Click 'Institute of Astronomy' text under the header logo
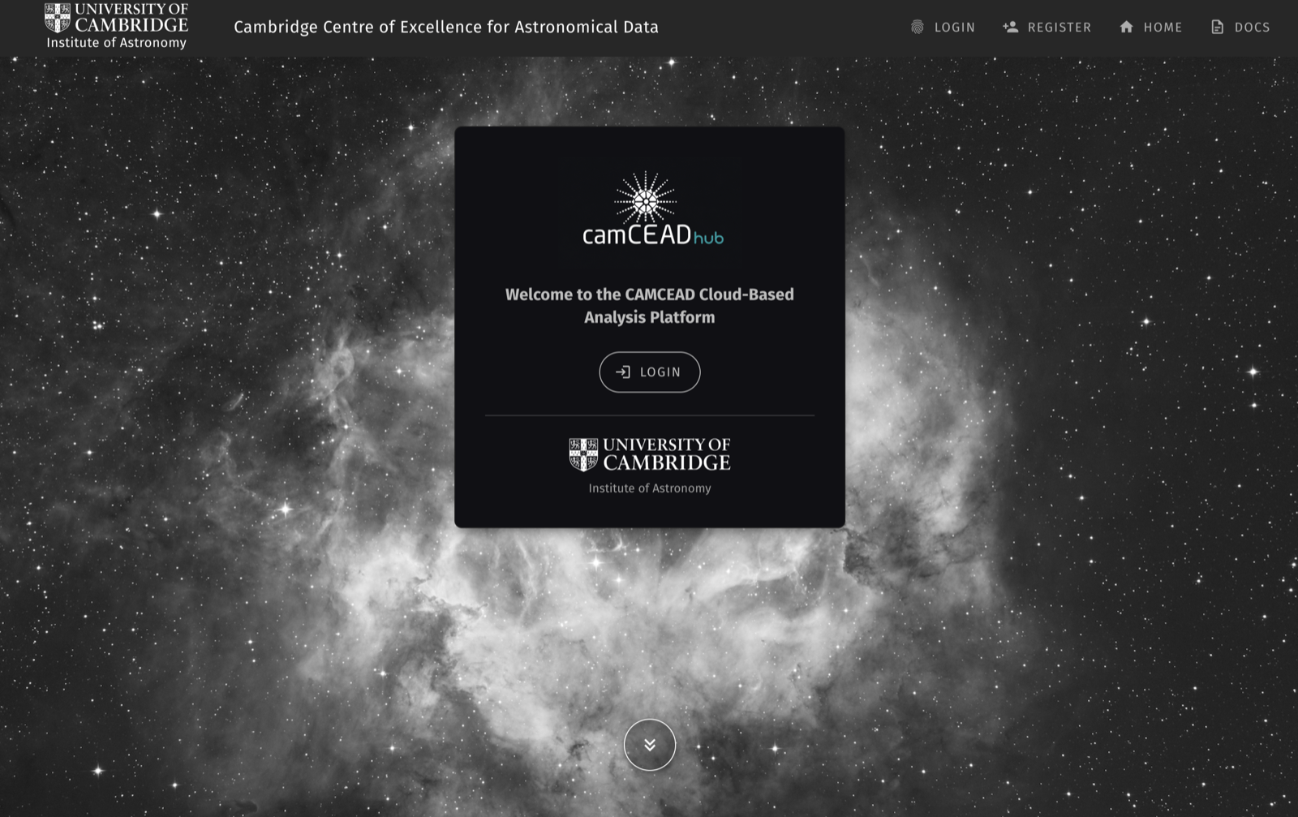 click(116, 42)
